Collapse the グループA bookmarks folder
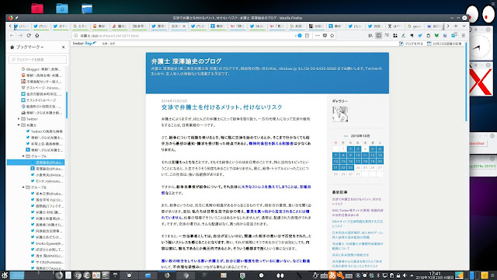The image size is (497, 280). point(23,156)
